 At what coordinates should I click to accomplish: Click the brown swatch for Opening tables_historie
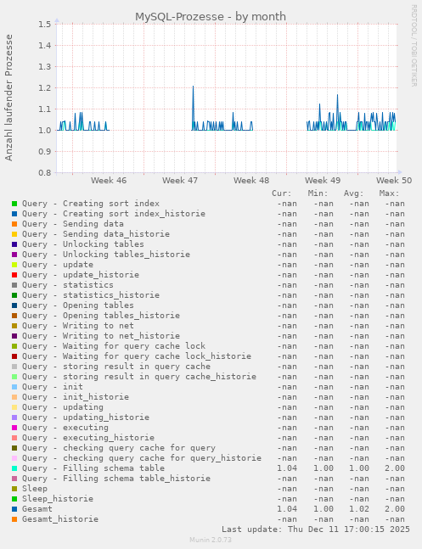(14, 316)
